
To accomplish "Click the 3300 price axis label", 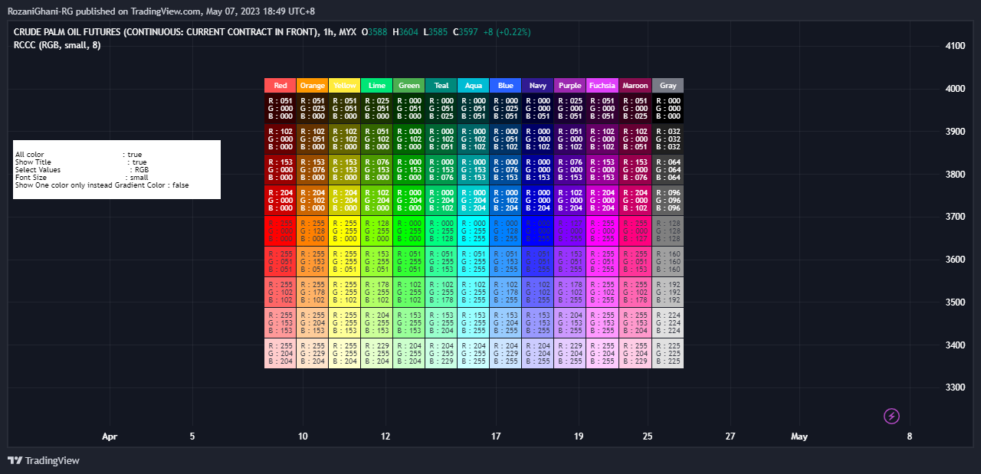I will (956, 387).
